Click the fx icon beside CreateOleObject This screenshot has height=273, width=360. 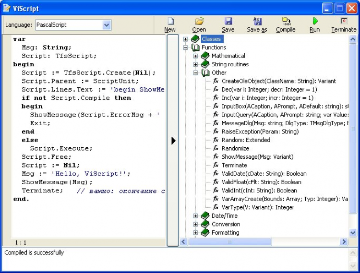tap(216, 81)
